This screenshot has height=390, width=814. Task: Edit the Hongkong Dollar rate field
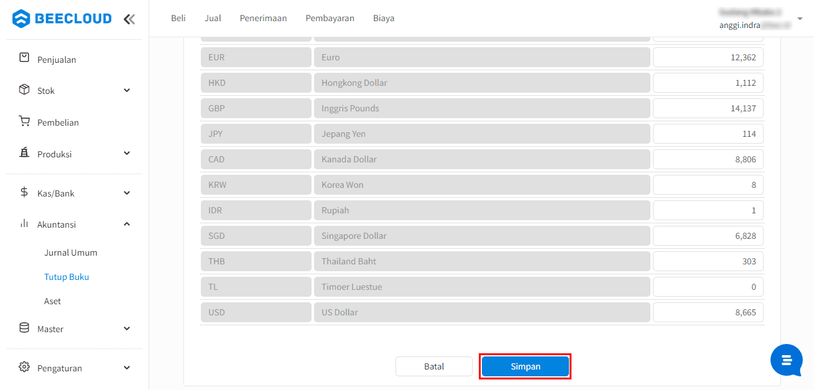pos(708,83)
